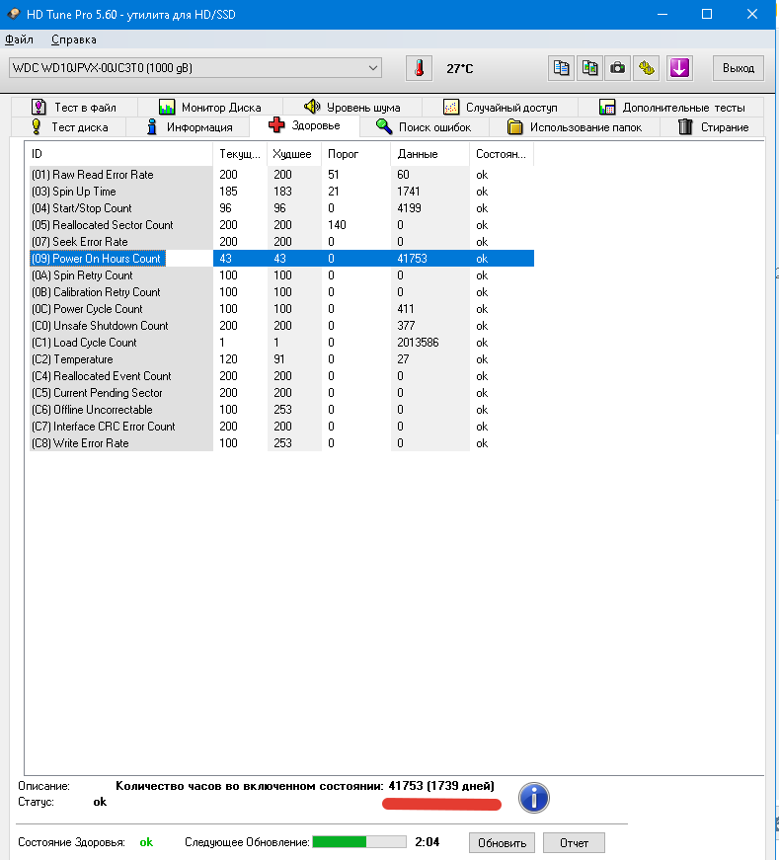Click the thermometer temperature icon
Viewport: 779px width, 860px height.
click(419, 68)
